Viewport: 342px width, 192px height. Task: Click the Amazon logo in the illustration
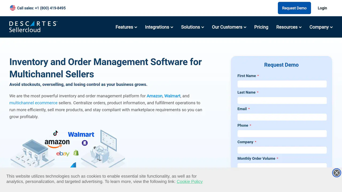57,143
